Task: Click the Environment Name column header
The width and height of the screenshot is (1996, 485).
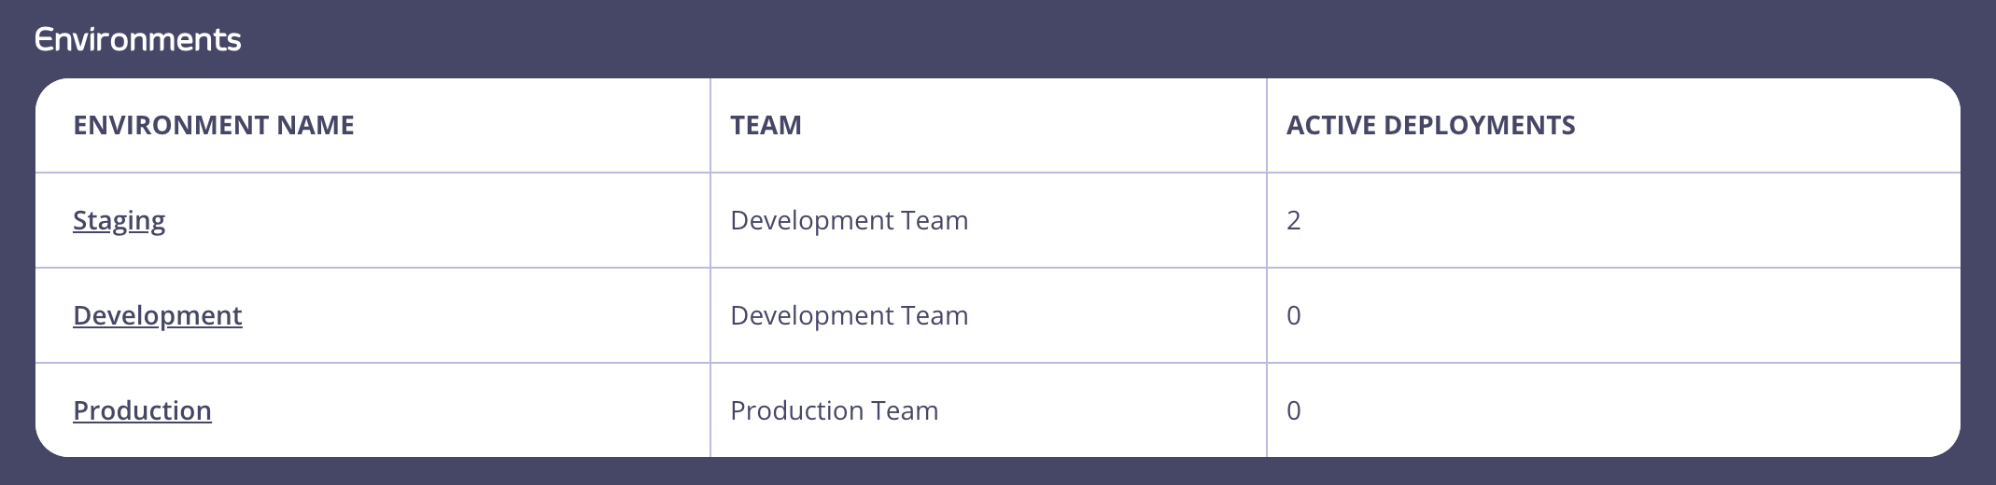Action: (214, 125)
